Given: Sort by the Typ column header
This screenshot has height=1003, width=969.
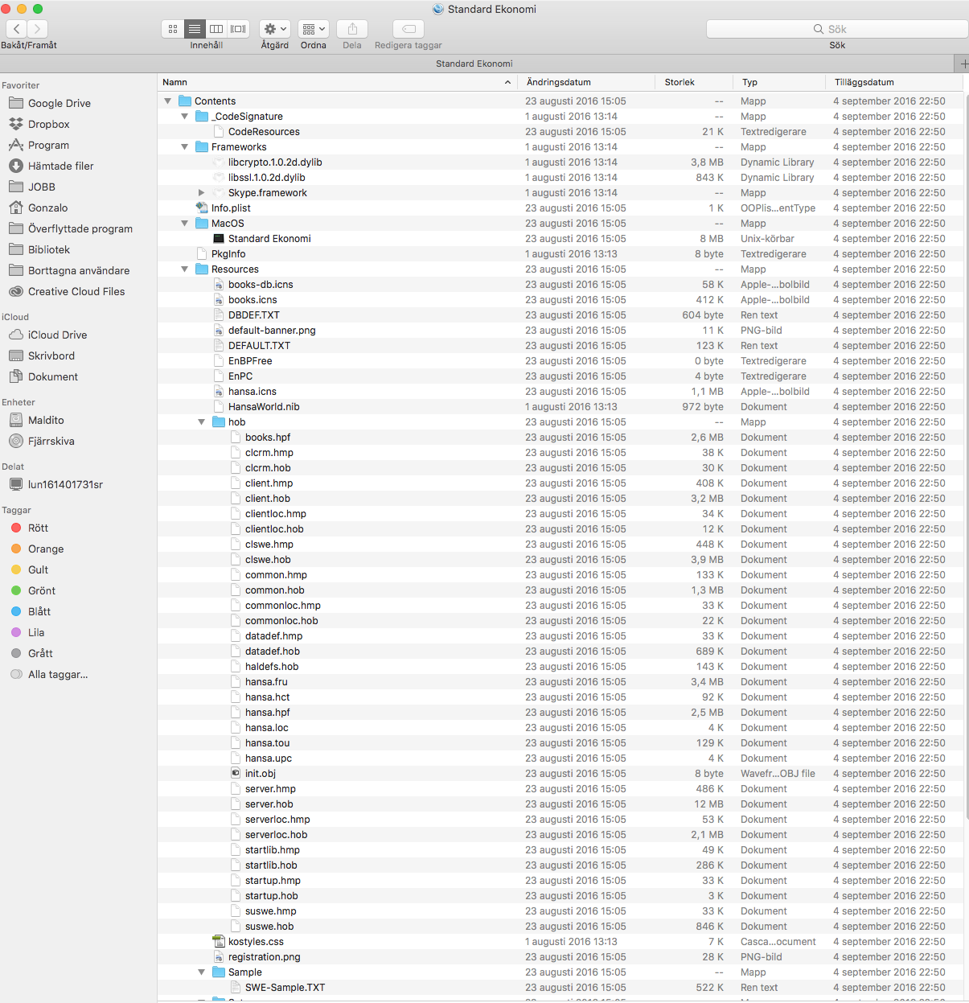Looking at the screenshot, I should point(779,82).
